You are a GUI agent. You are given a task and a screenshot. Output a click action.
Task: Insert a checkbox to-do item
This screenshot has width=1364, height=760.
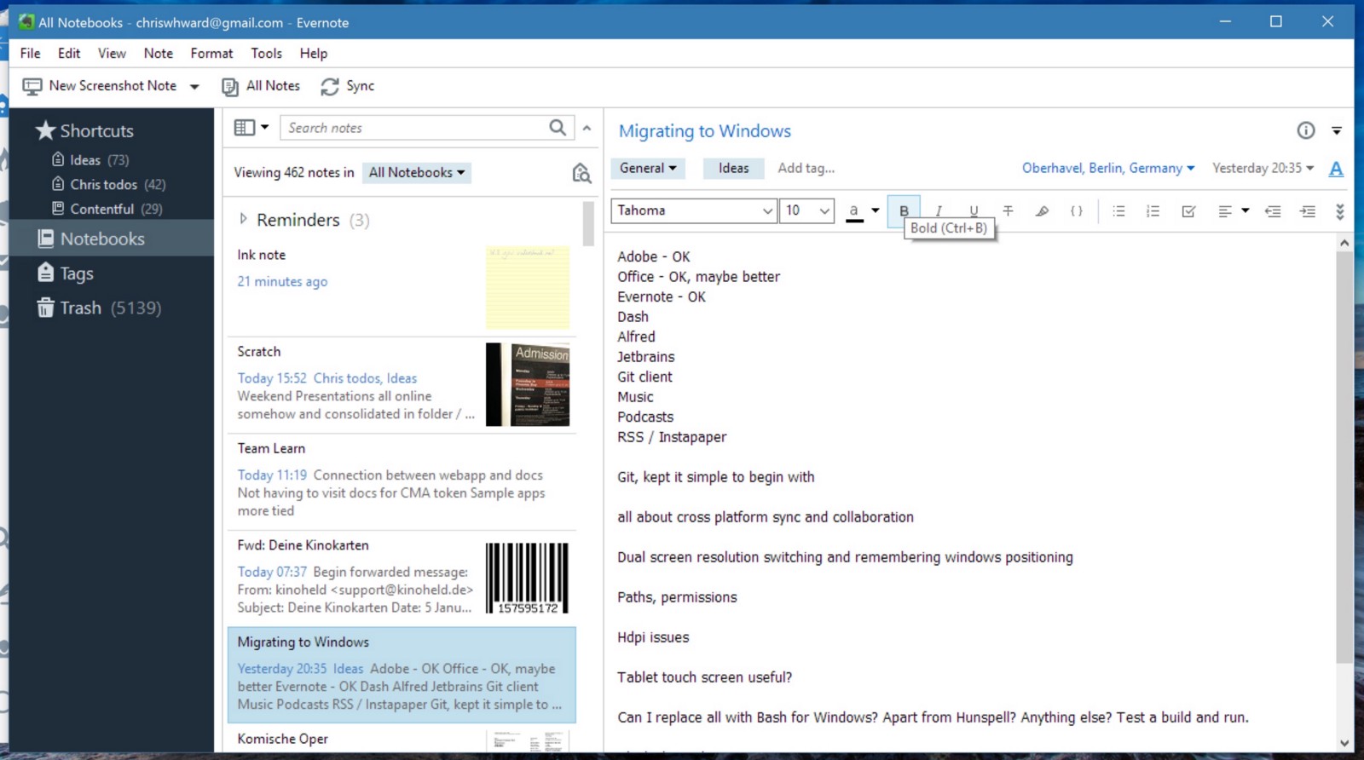coord(1188,210)
